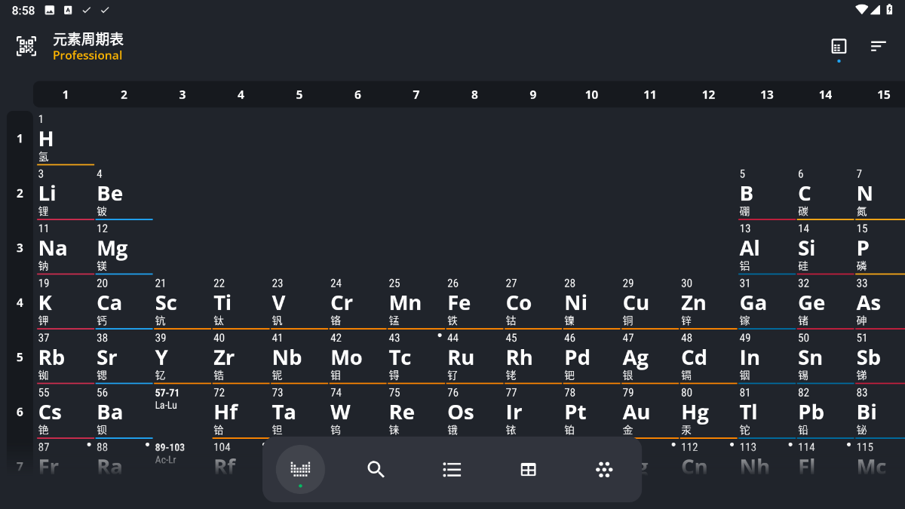Open the sort and filter icon

[878, 46]
